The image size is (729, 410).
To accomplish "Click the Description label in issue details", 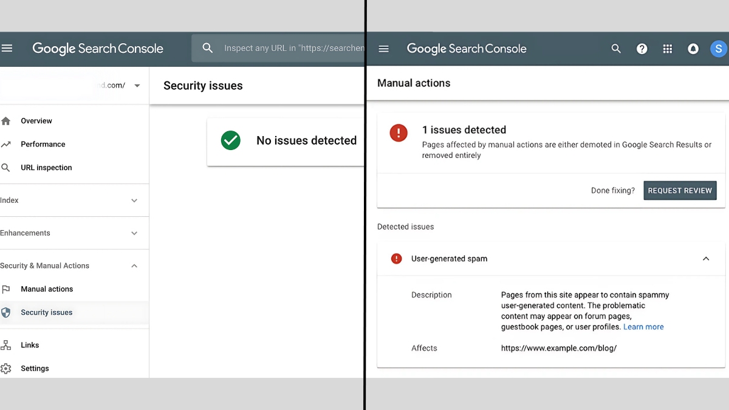I will point(431,295).
